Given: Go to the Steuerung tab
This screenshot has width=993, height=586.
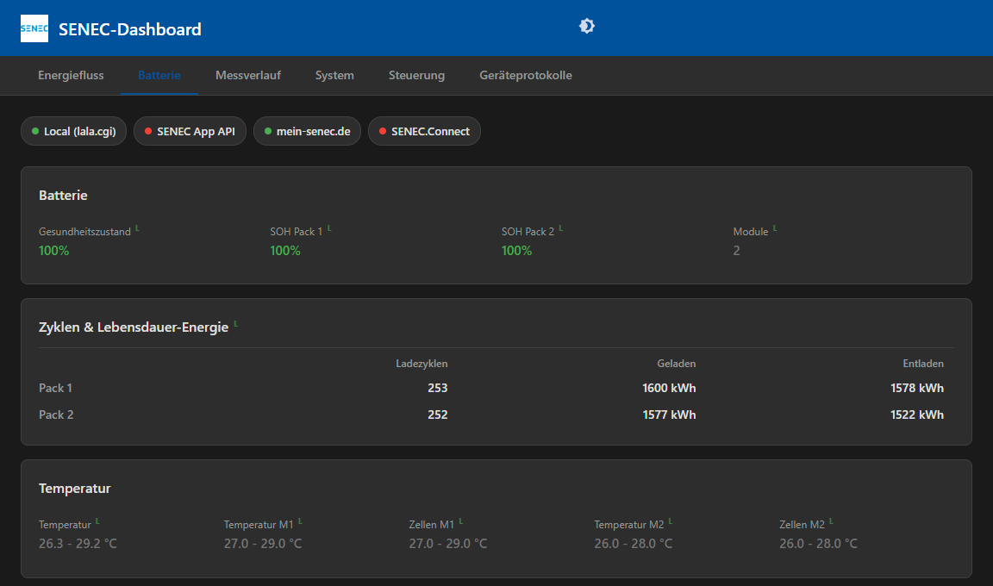Looking at the screenshot, I should 416,75.
